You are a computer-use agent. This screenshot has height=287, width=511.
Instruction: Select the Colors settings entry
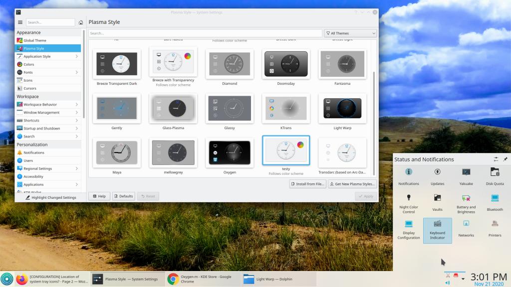pyautogui.click(x=48, y=64)
